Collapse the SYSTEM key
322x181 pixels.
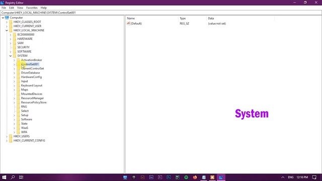11,56
